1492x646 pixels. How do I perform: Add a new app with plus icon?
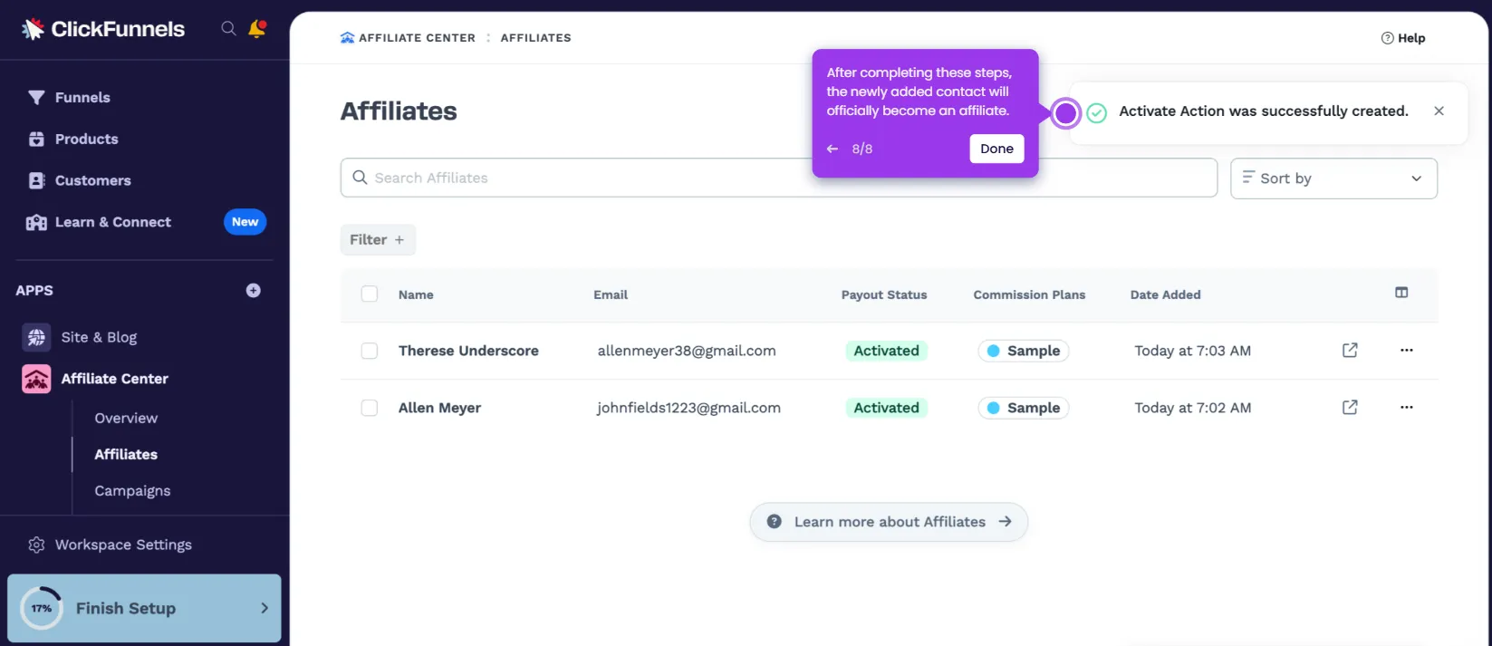point(254,291)
